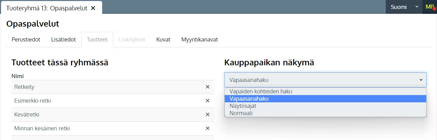Select the Tuotteet tab
This screenshot has height=140, width=437.
click(97, 39)
